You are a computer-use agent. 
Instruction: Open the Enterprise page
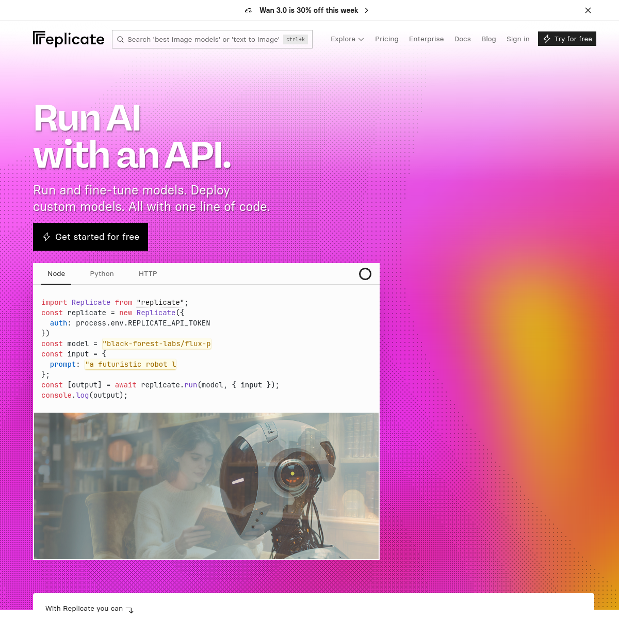[x=426, y=39]
